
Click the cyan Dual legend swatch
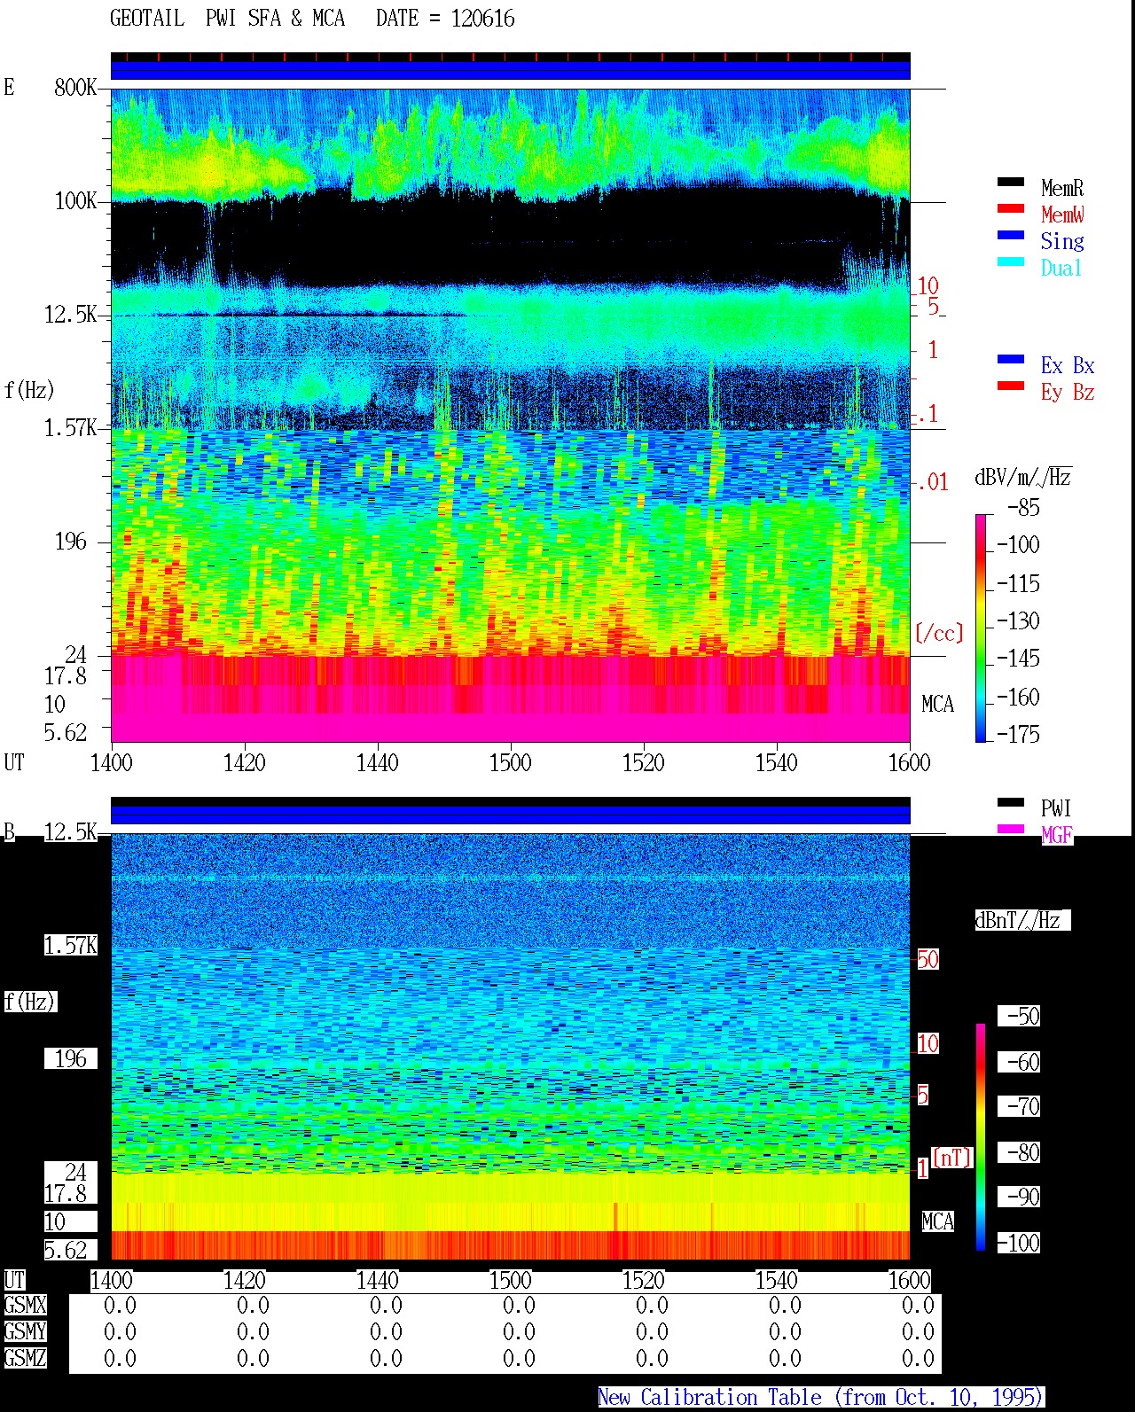1011,262
